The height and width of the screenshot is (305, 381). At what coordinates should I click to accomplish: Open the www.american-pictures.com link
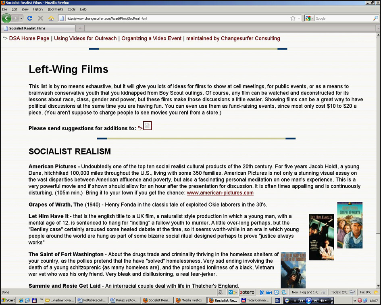point(220,193)
